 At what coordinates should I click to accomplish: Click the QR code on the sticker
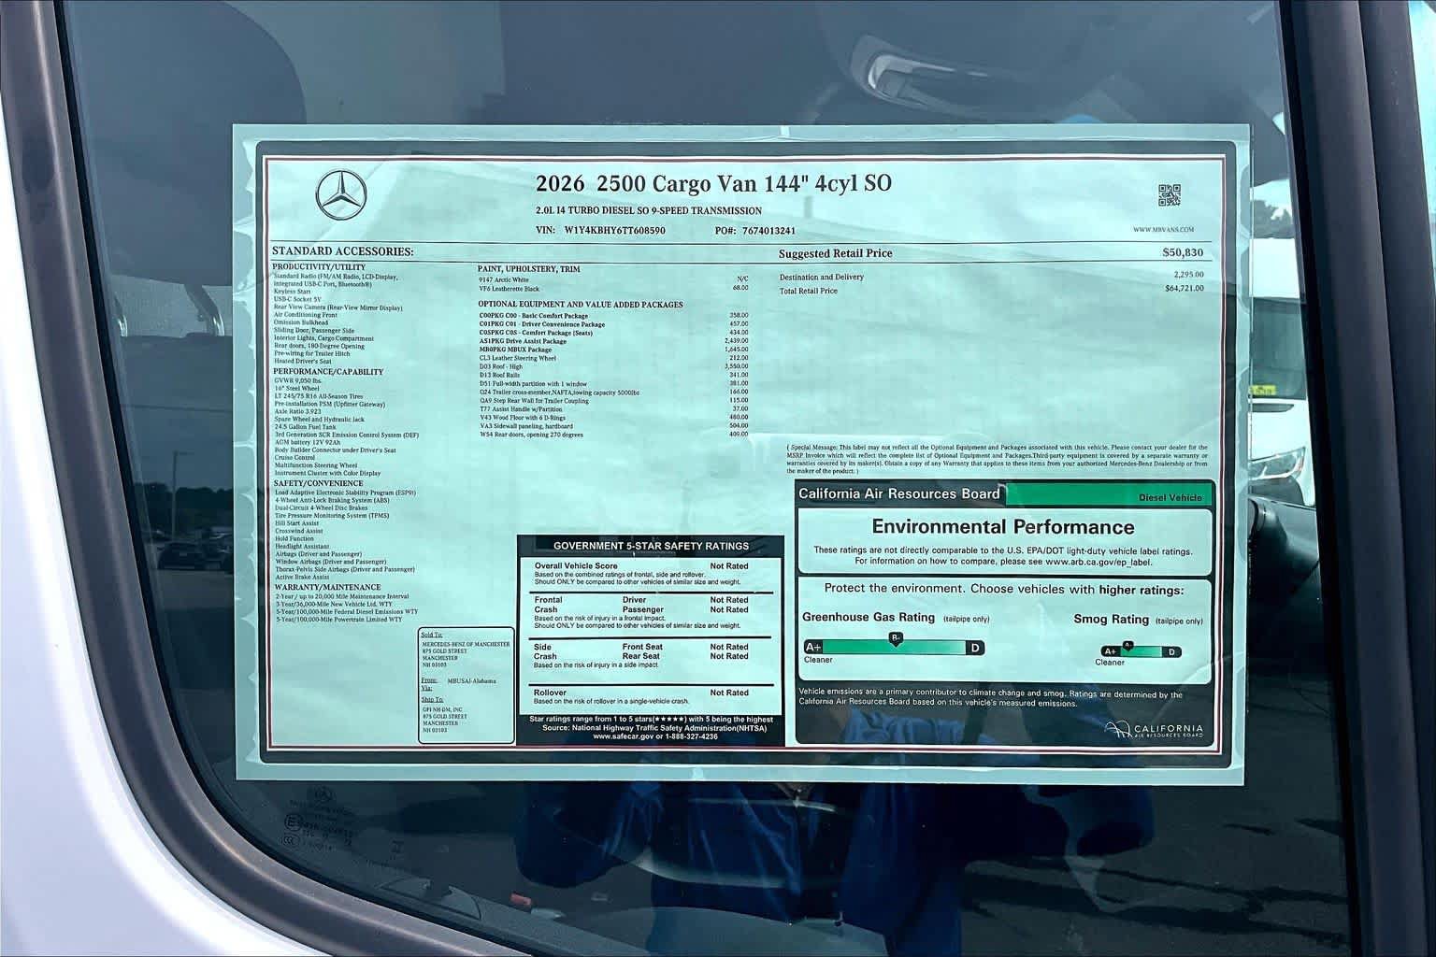pos(1170,195)
